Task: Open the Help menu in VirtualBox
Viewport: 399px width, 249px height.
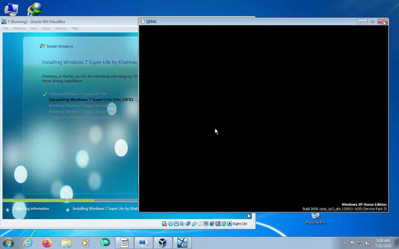Action: click(x=75, y=28)
